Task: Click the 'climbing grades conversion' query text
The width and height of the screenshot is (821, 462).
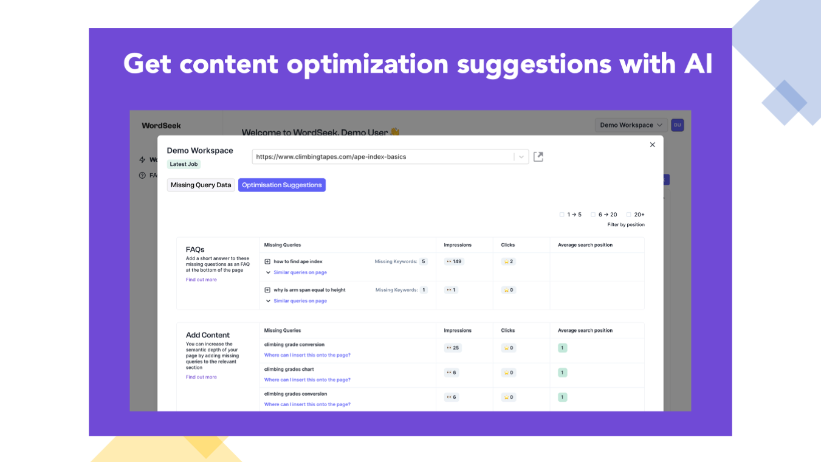Action: (x=295, y=394)
